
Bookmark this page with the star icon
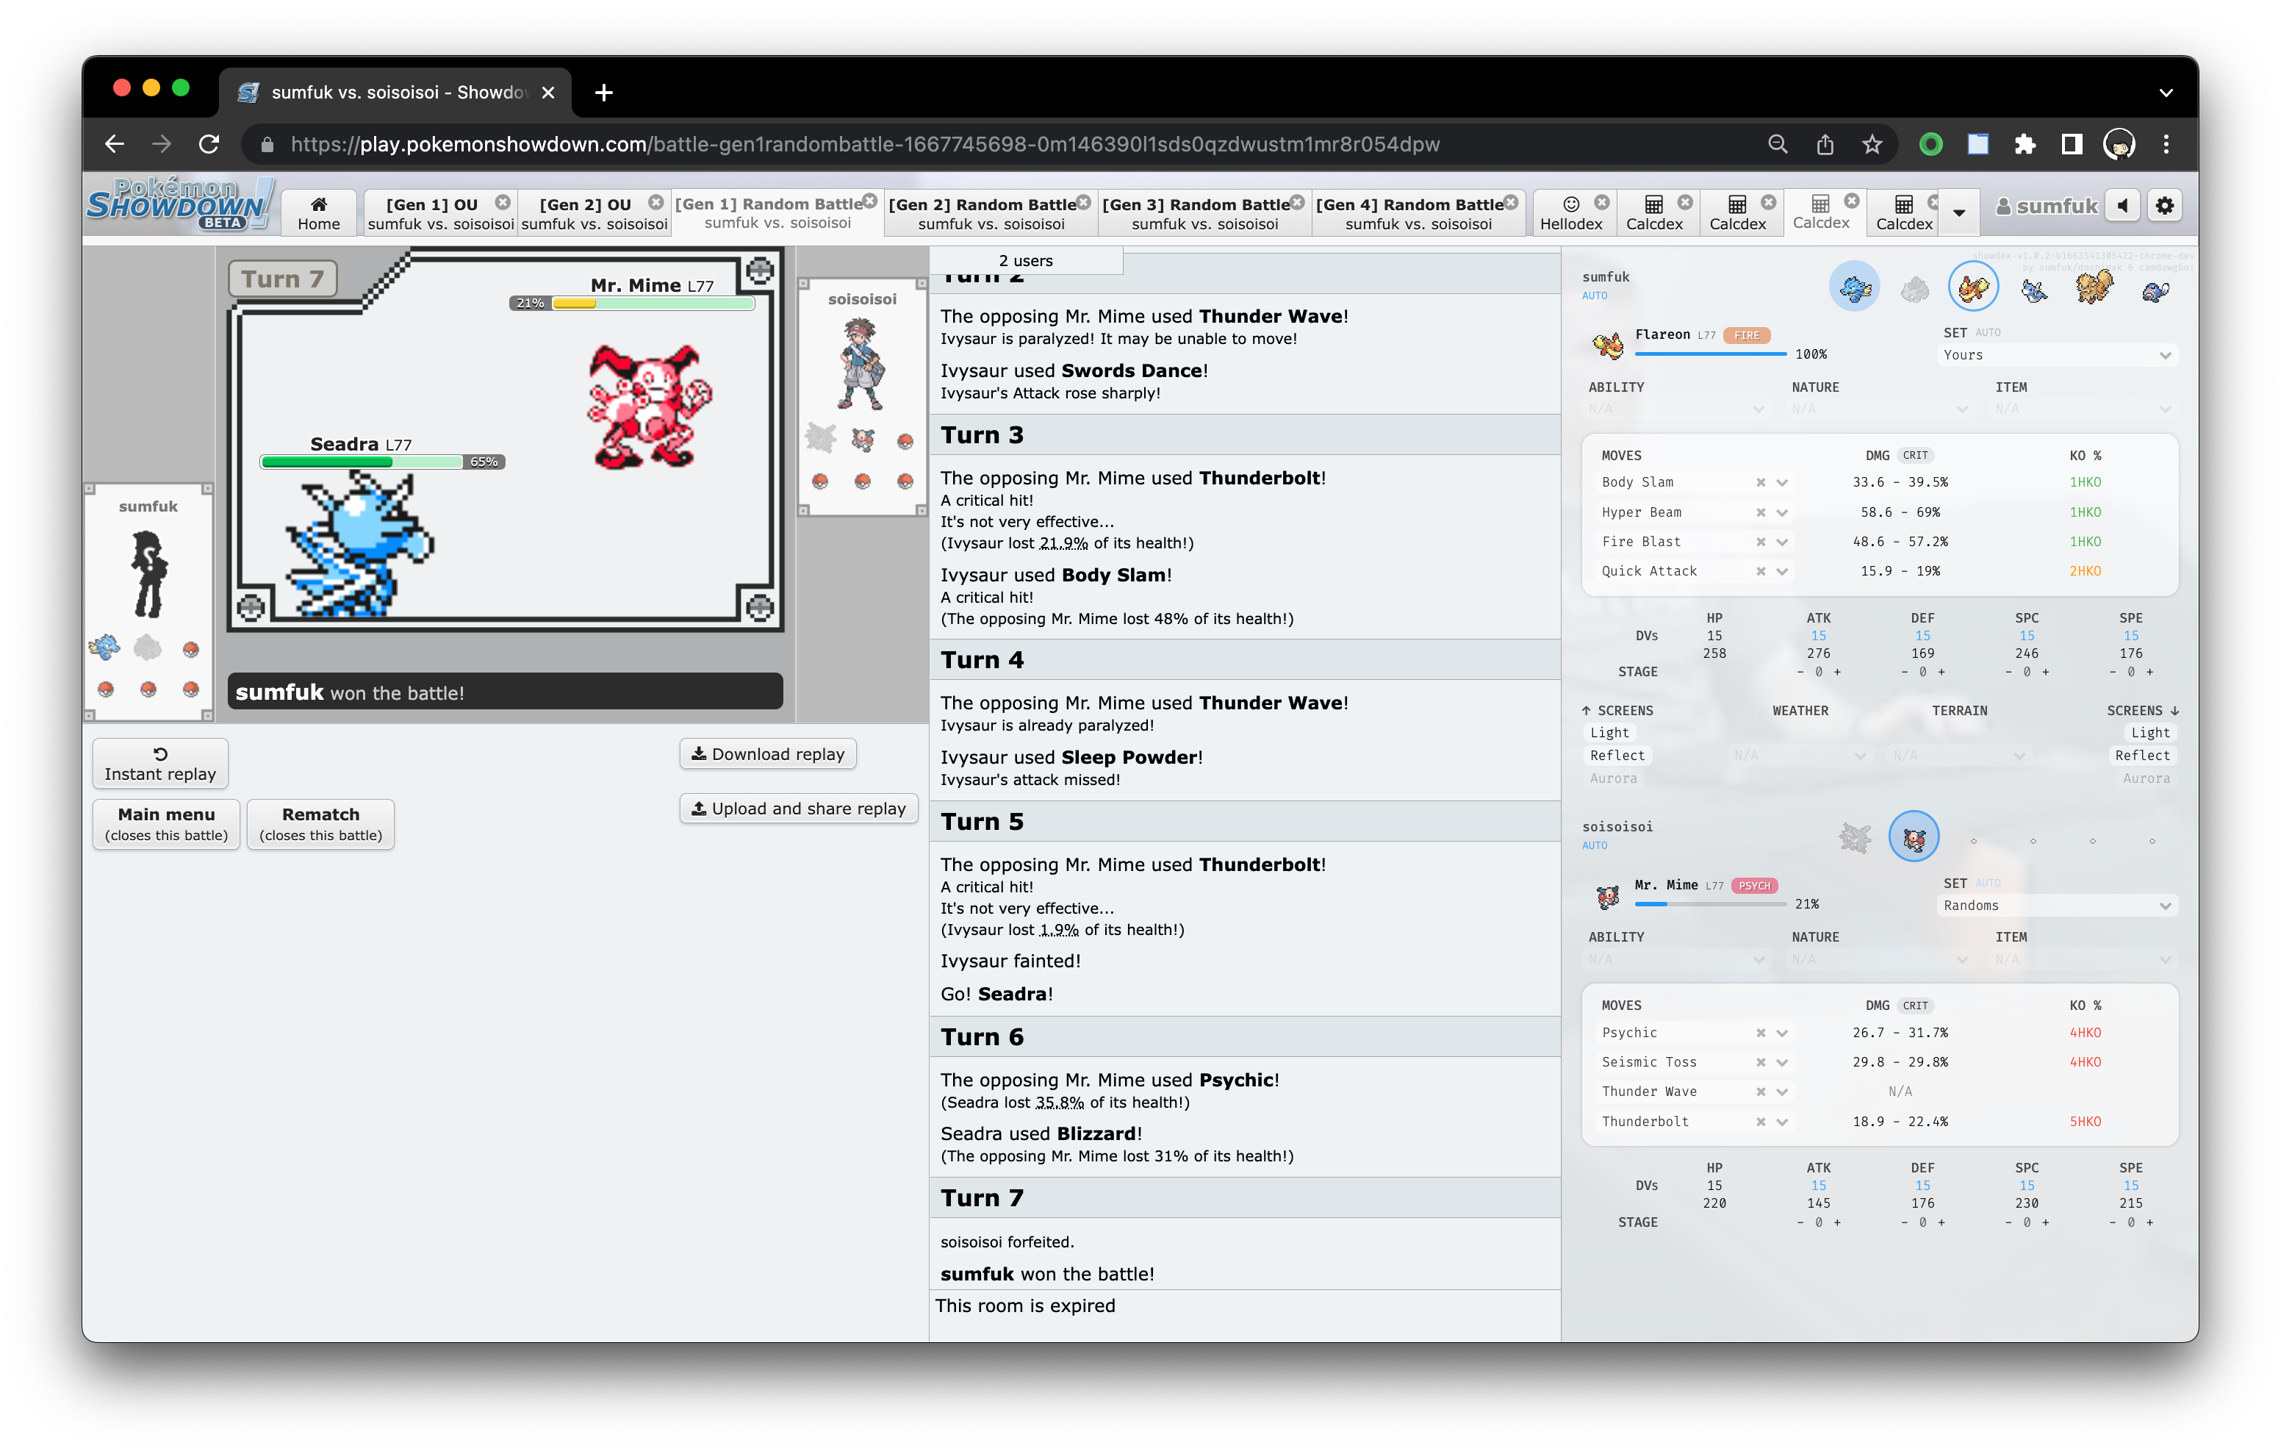[x=1872, y=144]
